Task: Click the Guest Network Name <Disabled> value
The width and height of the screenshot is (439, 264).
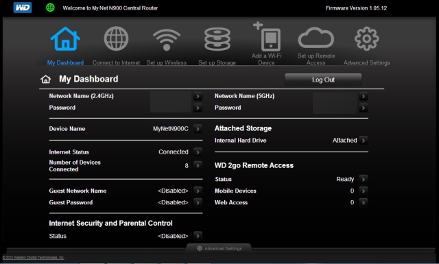Action: pos(173,191)
